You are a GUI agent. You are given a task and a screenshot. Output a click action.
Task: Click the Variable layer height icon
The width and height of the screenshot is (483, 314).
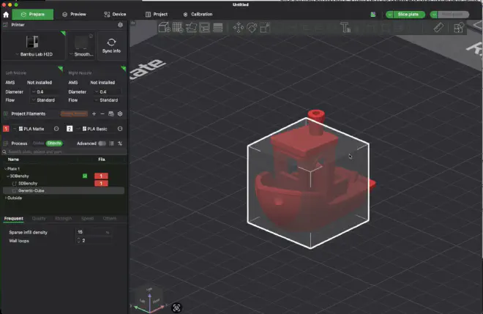pyautogui.click(x=218, y=28)
